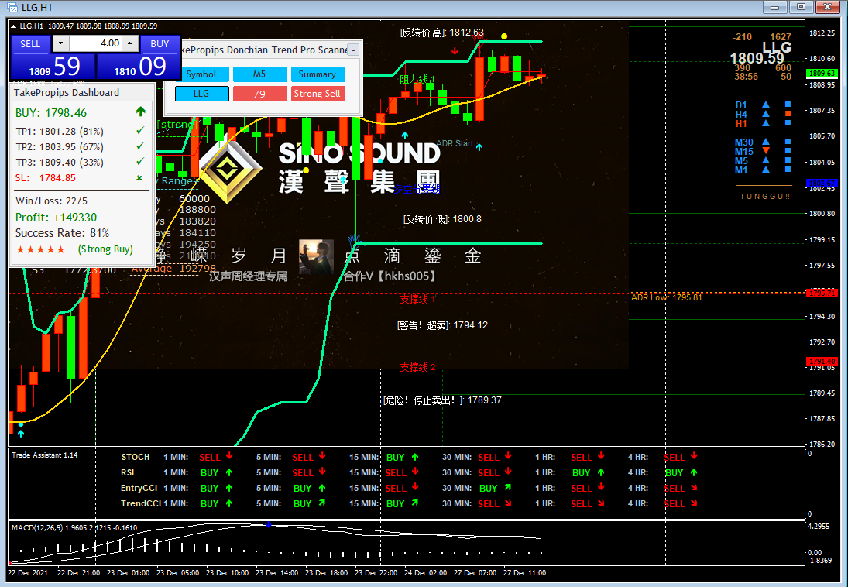
Task: Click the SELL button in trade panel
Action: click(30, 44)
